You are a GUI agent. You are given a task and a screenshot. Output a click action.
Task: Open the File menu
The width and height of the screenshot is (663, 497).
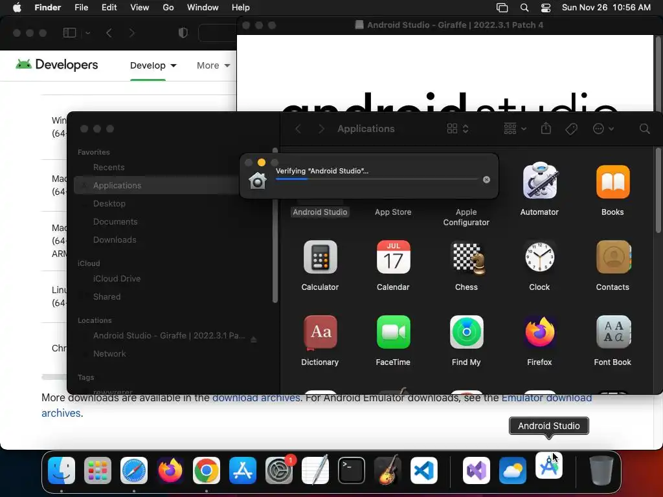click(81, 8)
